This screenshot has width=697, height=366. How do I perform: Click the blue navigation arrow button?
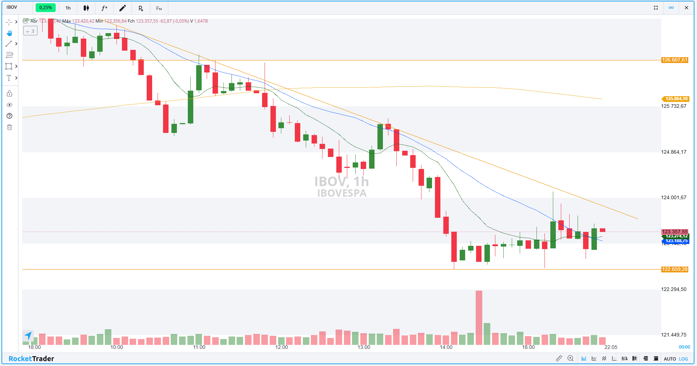(x=28, y=335)
